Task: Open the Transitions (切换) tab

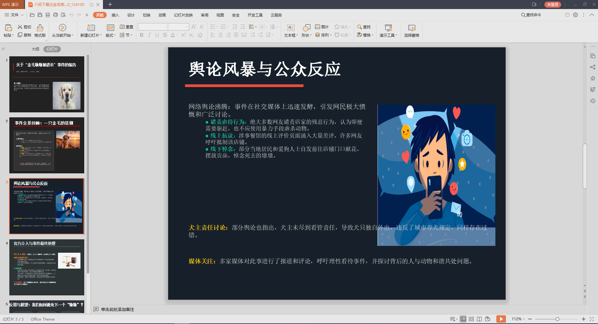Action: (x=147, y=15)
